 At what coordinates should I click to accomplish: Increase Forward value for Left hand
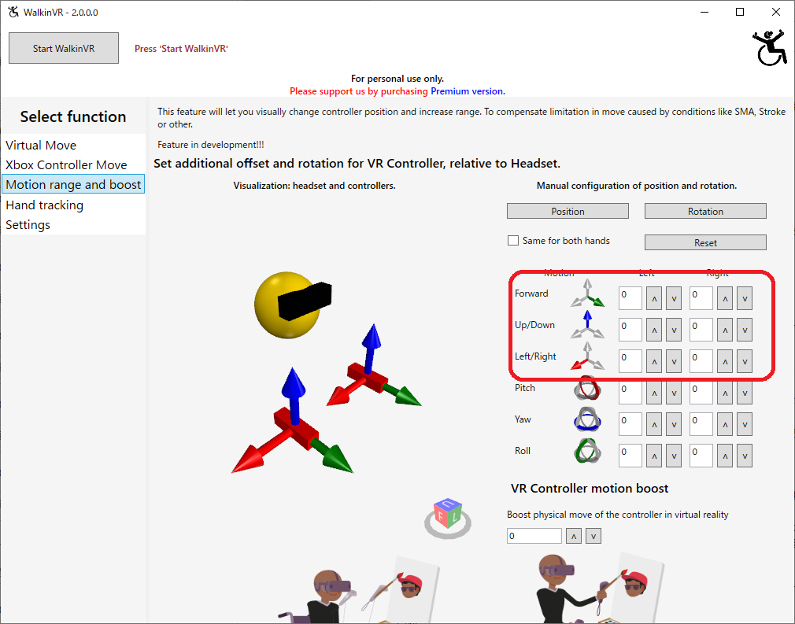[654, 298]
